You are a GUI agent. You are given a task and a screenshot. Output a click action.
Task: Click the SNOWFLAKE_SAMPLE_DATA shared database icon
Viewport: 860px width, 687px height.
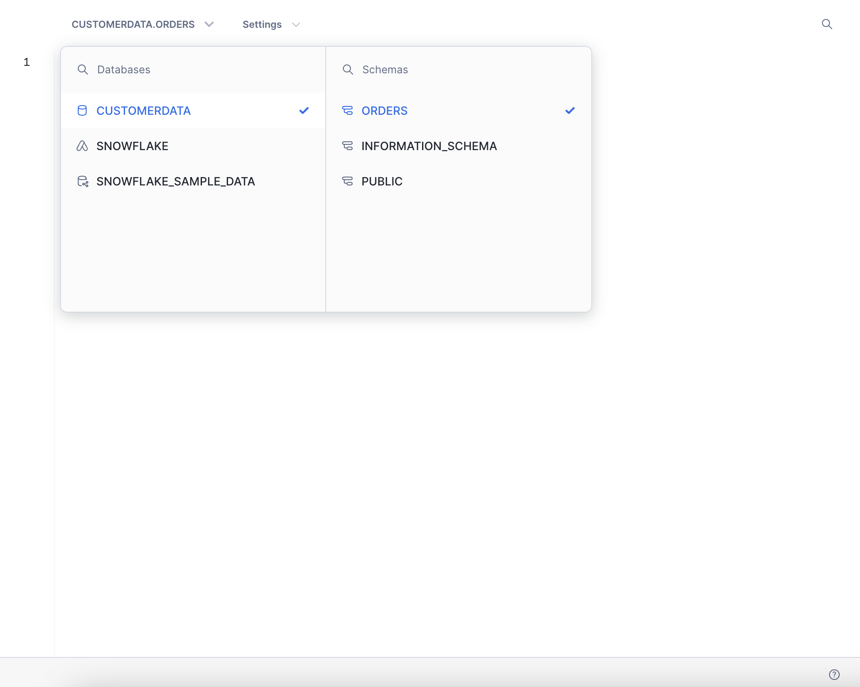coord(83,181)
